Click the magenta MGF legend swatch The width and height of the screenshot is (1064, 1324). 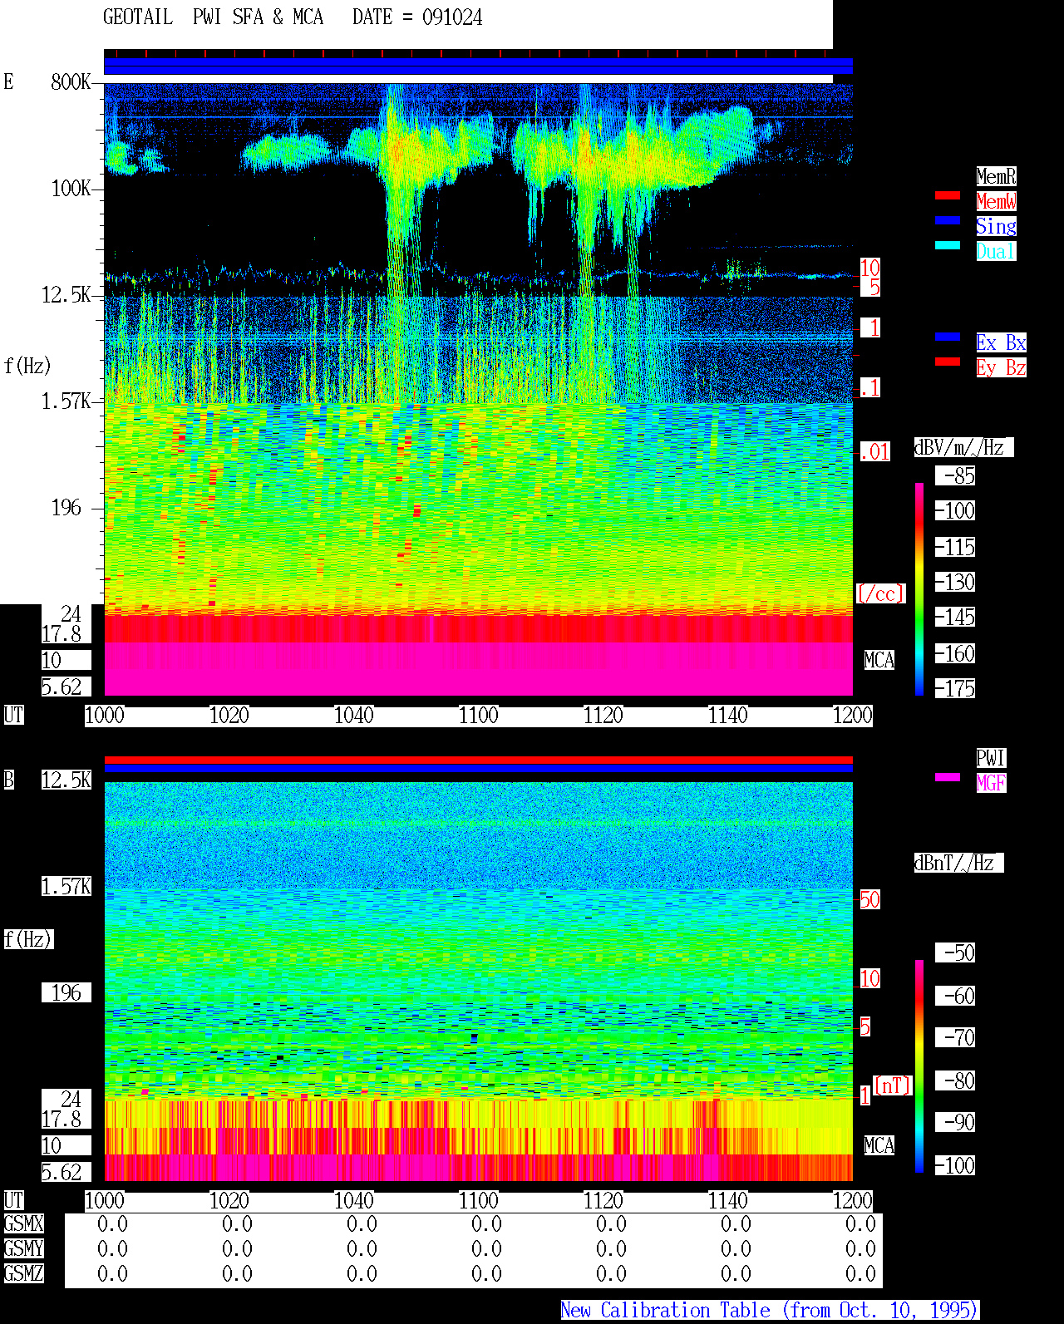point(948,777)
